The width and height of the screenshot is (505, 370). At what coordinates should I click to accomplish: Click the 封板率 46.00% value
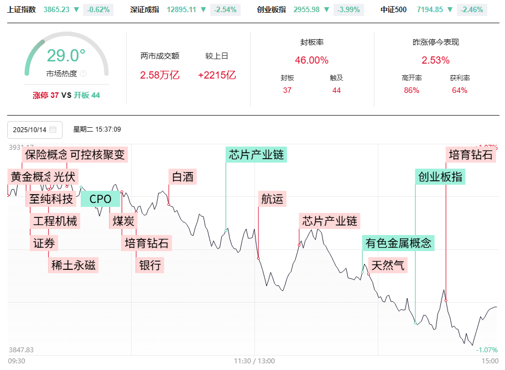click(x=311, y=60)
